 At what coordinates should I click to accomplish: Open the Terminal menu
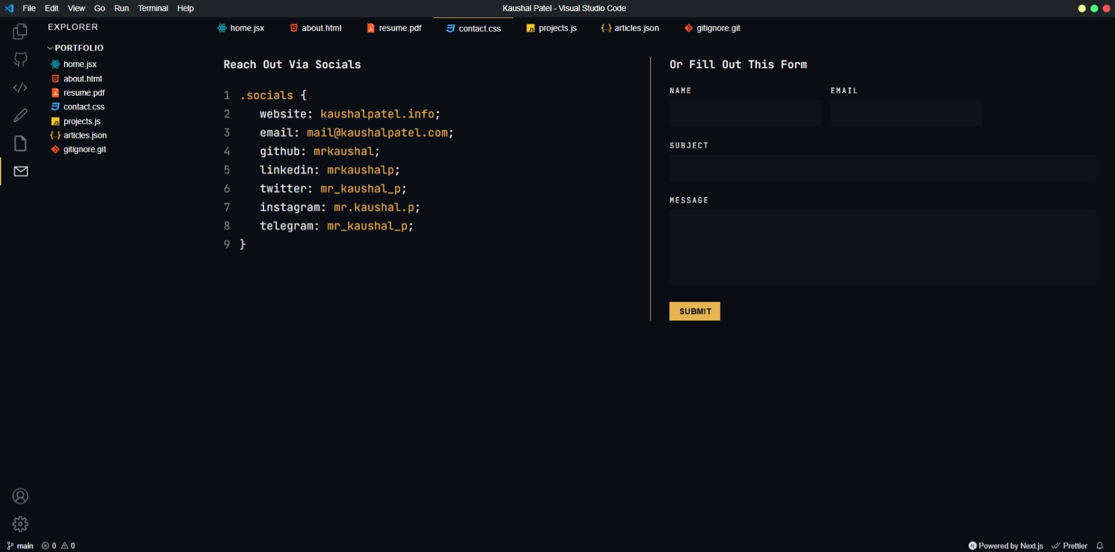[153, 8]
